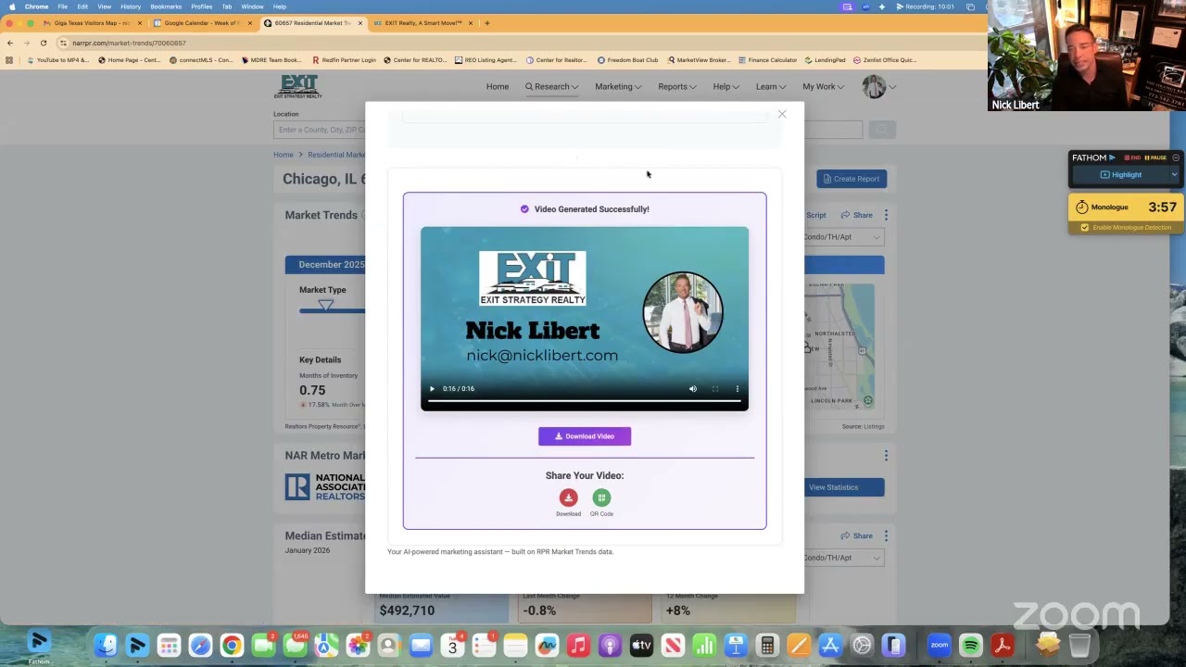Click the green QR Code share icon
The height and width of the screenshot is (667, 1186).
(x=601, y=497)
